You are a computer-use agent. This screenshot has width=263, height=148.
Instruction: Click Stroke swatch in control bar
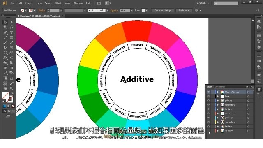tap(31, 10)
